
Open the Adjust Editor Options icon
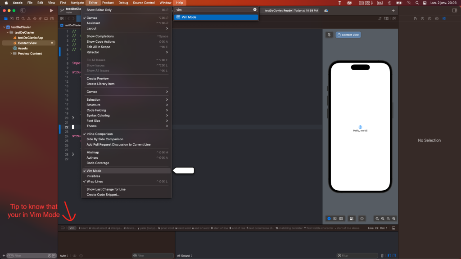coord(386,18)
